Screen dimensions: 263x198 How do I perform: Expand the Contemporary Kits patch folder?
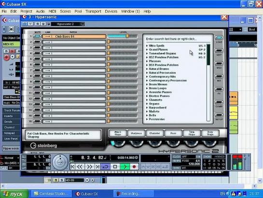pyautogui.click(x=147, y=76)
